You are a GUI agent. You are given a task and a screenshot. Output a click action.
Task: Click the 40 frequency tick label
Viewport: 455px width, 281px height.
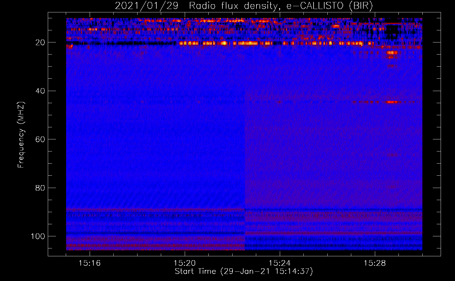pos(40,91)
